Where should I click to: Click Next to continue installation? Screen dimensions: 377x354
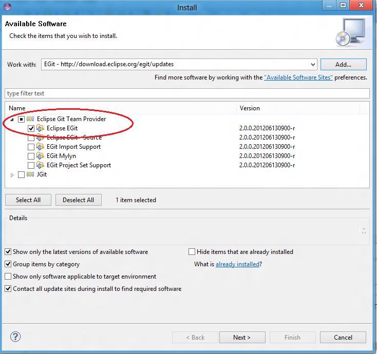point(242,338)
